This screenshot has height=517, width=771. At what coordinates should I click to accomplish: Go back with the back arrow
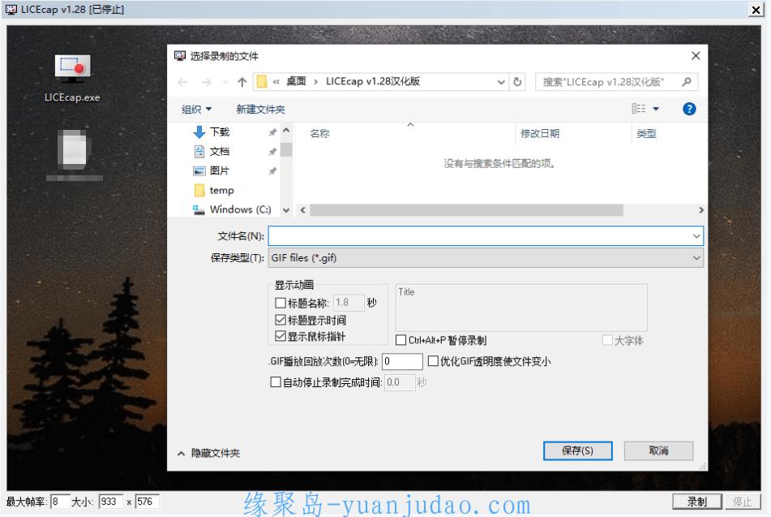[182, 82]
